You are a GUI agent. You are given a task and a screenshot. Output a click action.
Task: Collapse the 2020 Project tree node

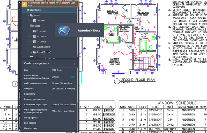tap(25, 10)
